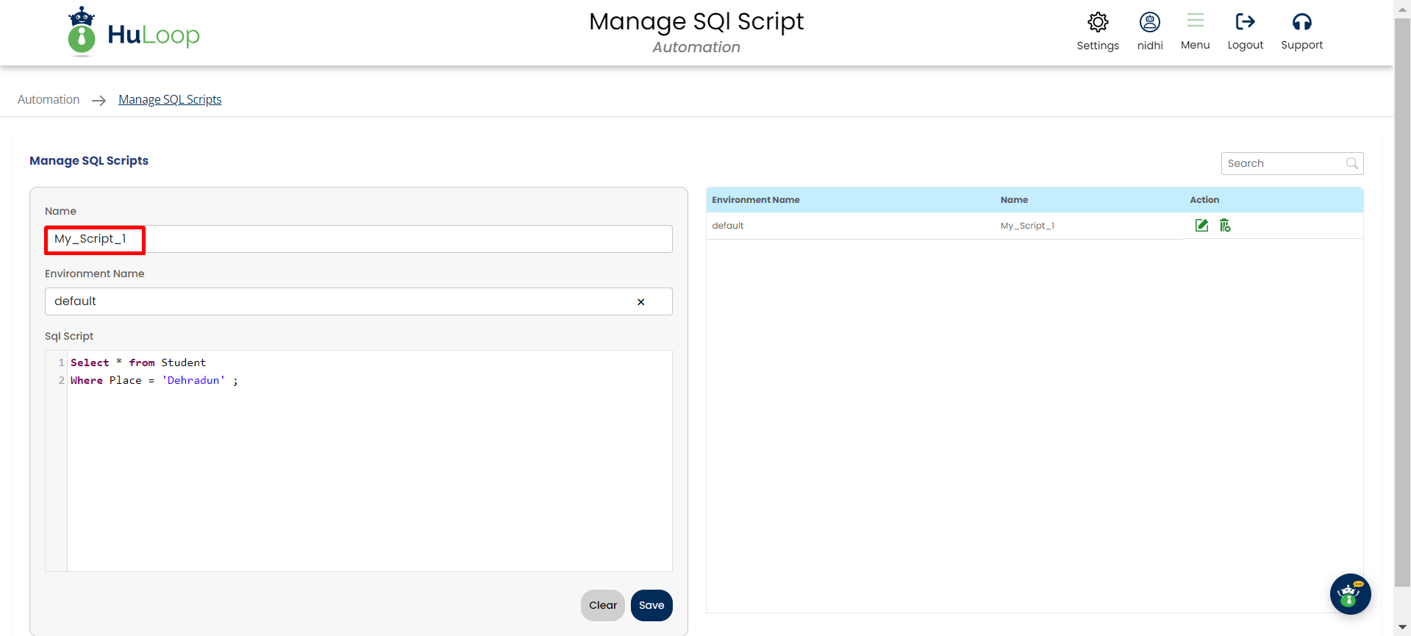Open the Environment Name dropdown
Image resolution: width=1411 pixels, height=636 pixels.
[x=338, y=301]
